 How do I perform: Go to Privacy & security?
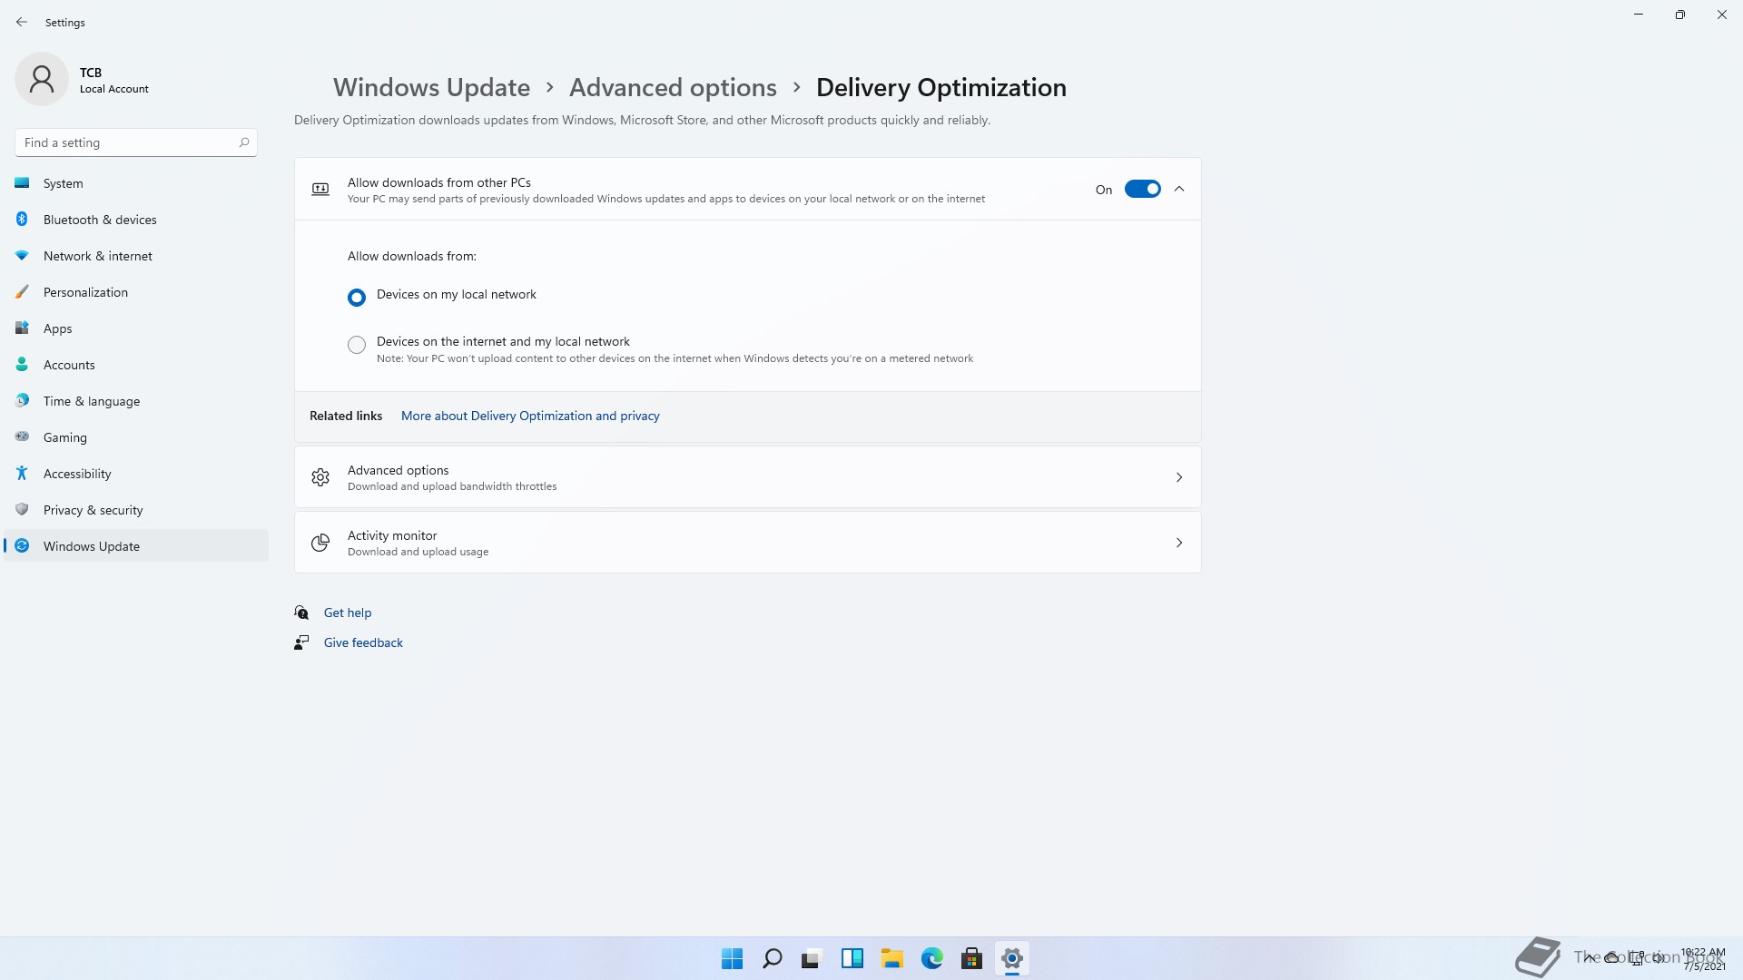click(136, 510)
